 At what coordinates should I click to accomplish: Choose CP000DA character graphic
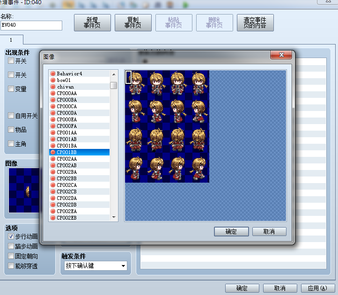[79, 113]
